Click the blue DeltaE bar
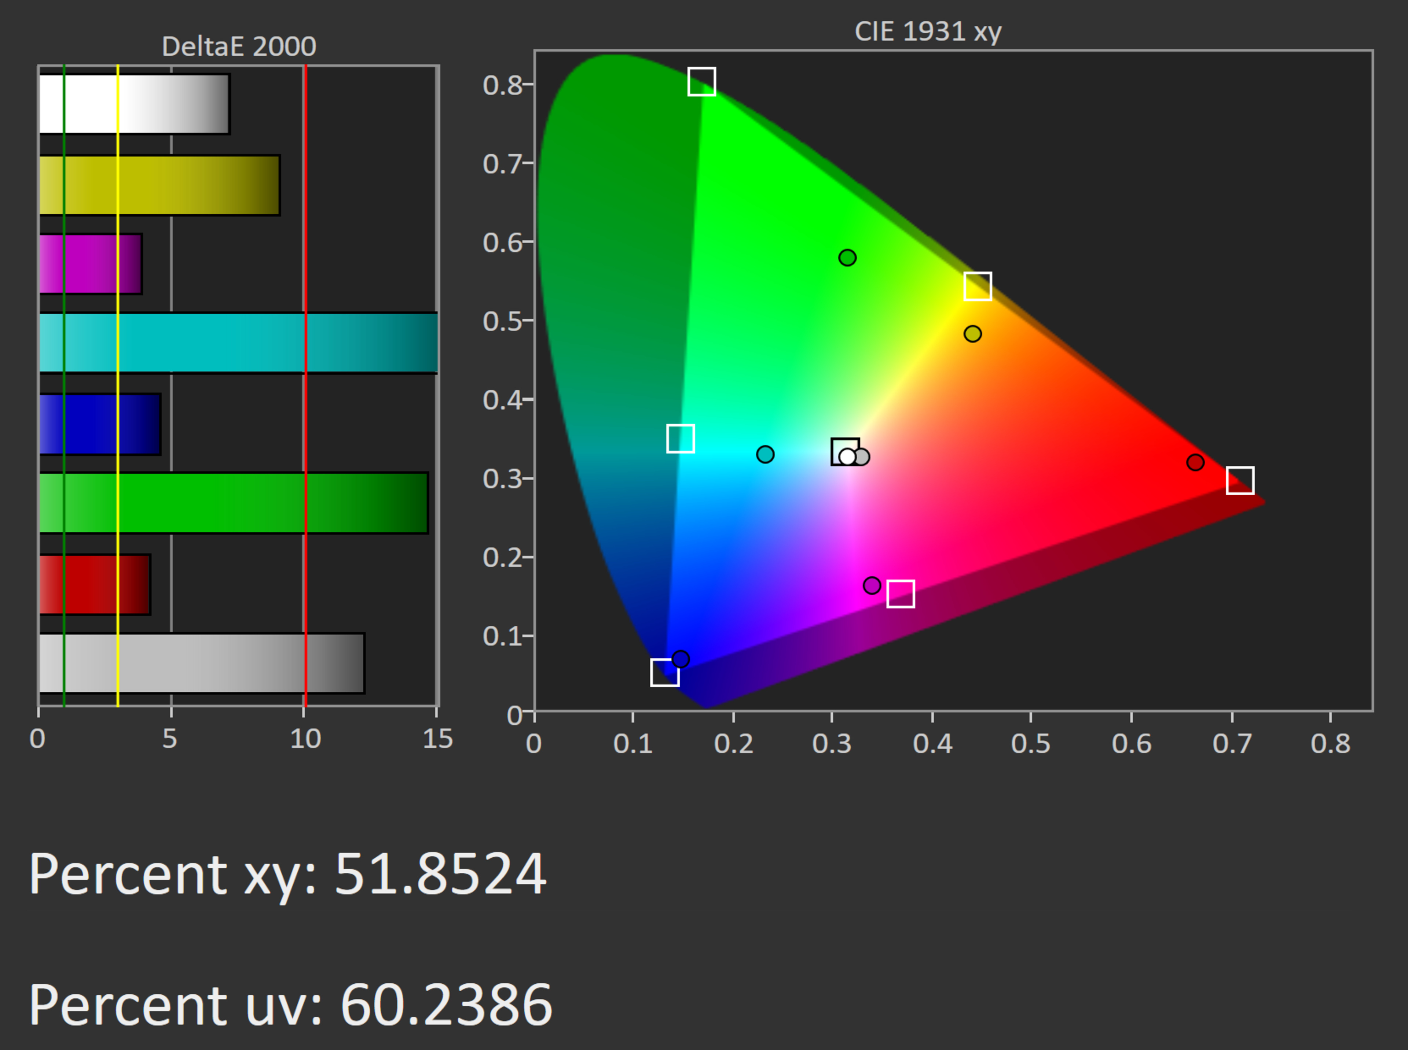This screenshot has height=1050, width=1408. click(99, 424)
